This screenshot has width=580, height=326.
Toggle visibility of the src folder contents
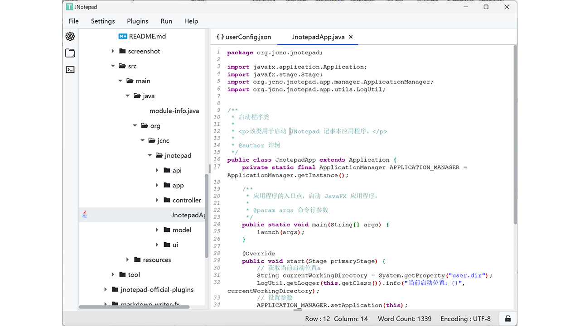(x=113, y=66)
